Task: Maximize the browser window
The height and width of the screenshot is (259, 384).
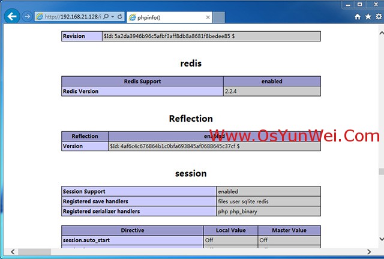Action: (359, 4)
